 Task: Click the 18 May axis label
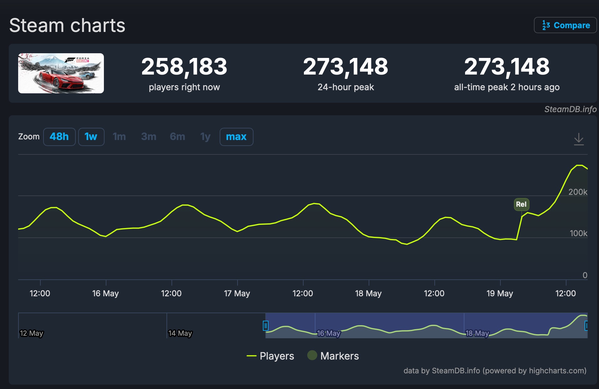[368, 293]
